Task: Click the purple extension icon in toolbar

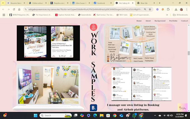Action: click(x=157, y=9)
